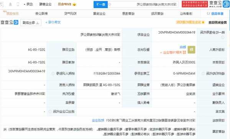230x139 pixels.
Task: Click the Qichacha logo icon in the header
Action: pos(226,4)
